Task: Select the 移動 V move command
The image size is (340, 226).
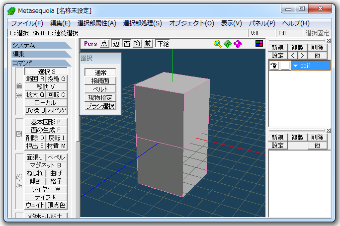Action: click(x=46, y=87)
